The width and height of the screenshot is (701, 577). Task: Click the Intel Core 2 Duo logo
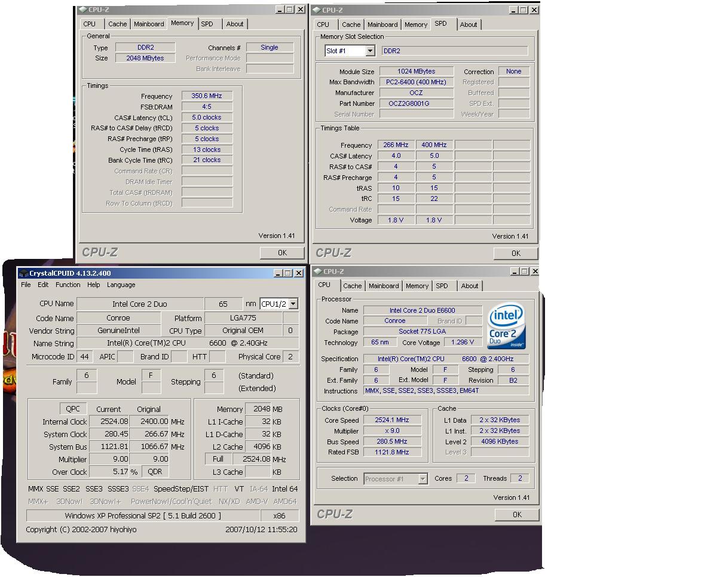click(507, 326)
